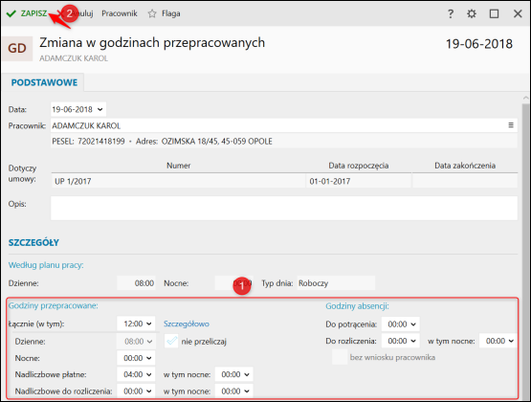Click the ZAPISZ save button
The image size is (531, 402).
click(x=33, y=13)
